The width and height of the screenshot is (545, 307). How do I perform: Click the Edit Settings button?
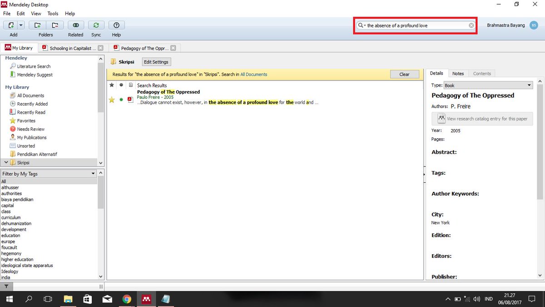point(156,62)
